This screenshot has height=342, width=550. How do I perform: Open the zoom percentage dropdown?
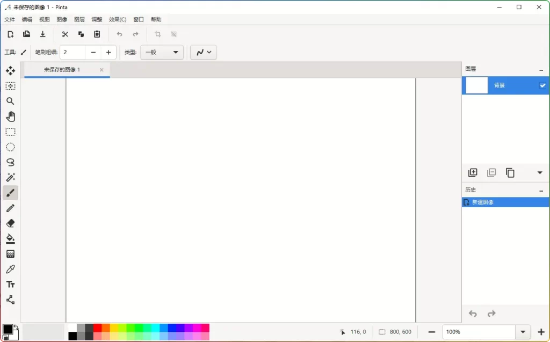(x=522, y=332)
